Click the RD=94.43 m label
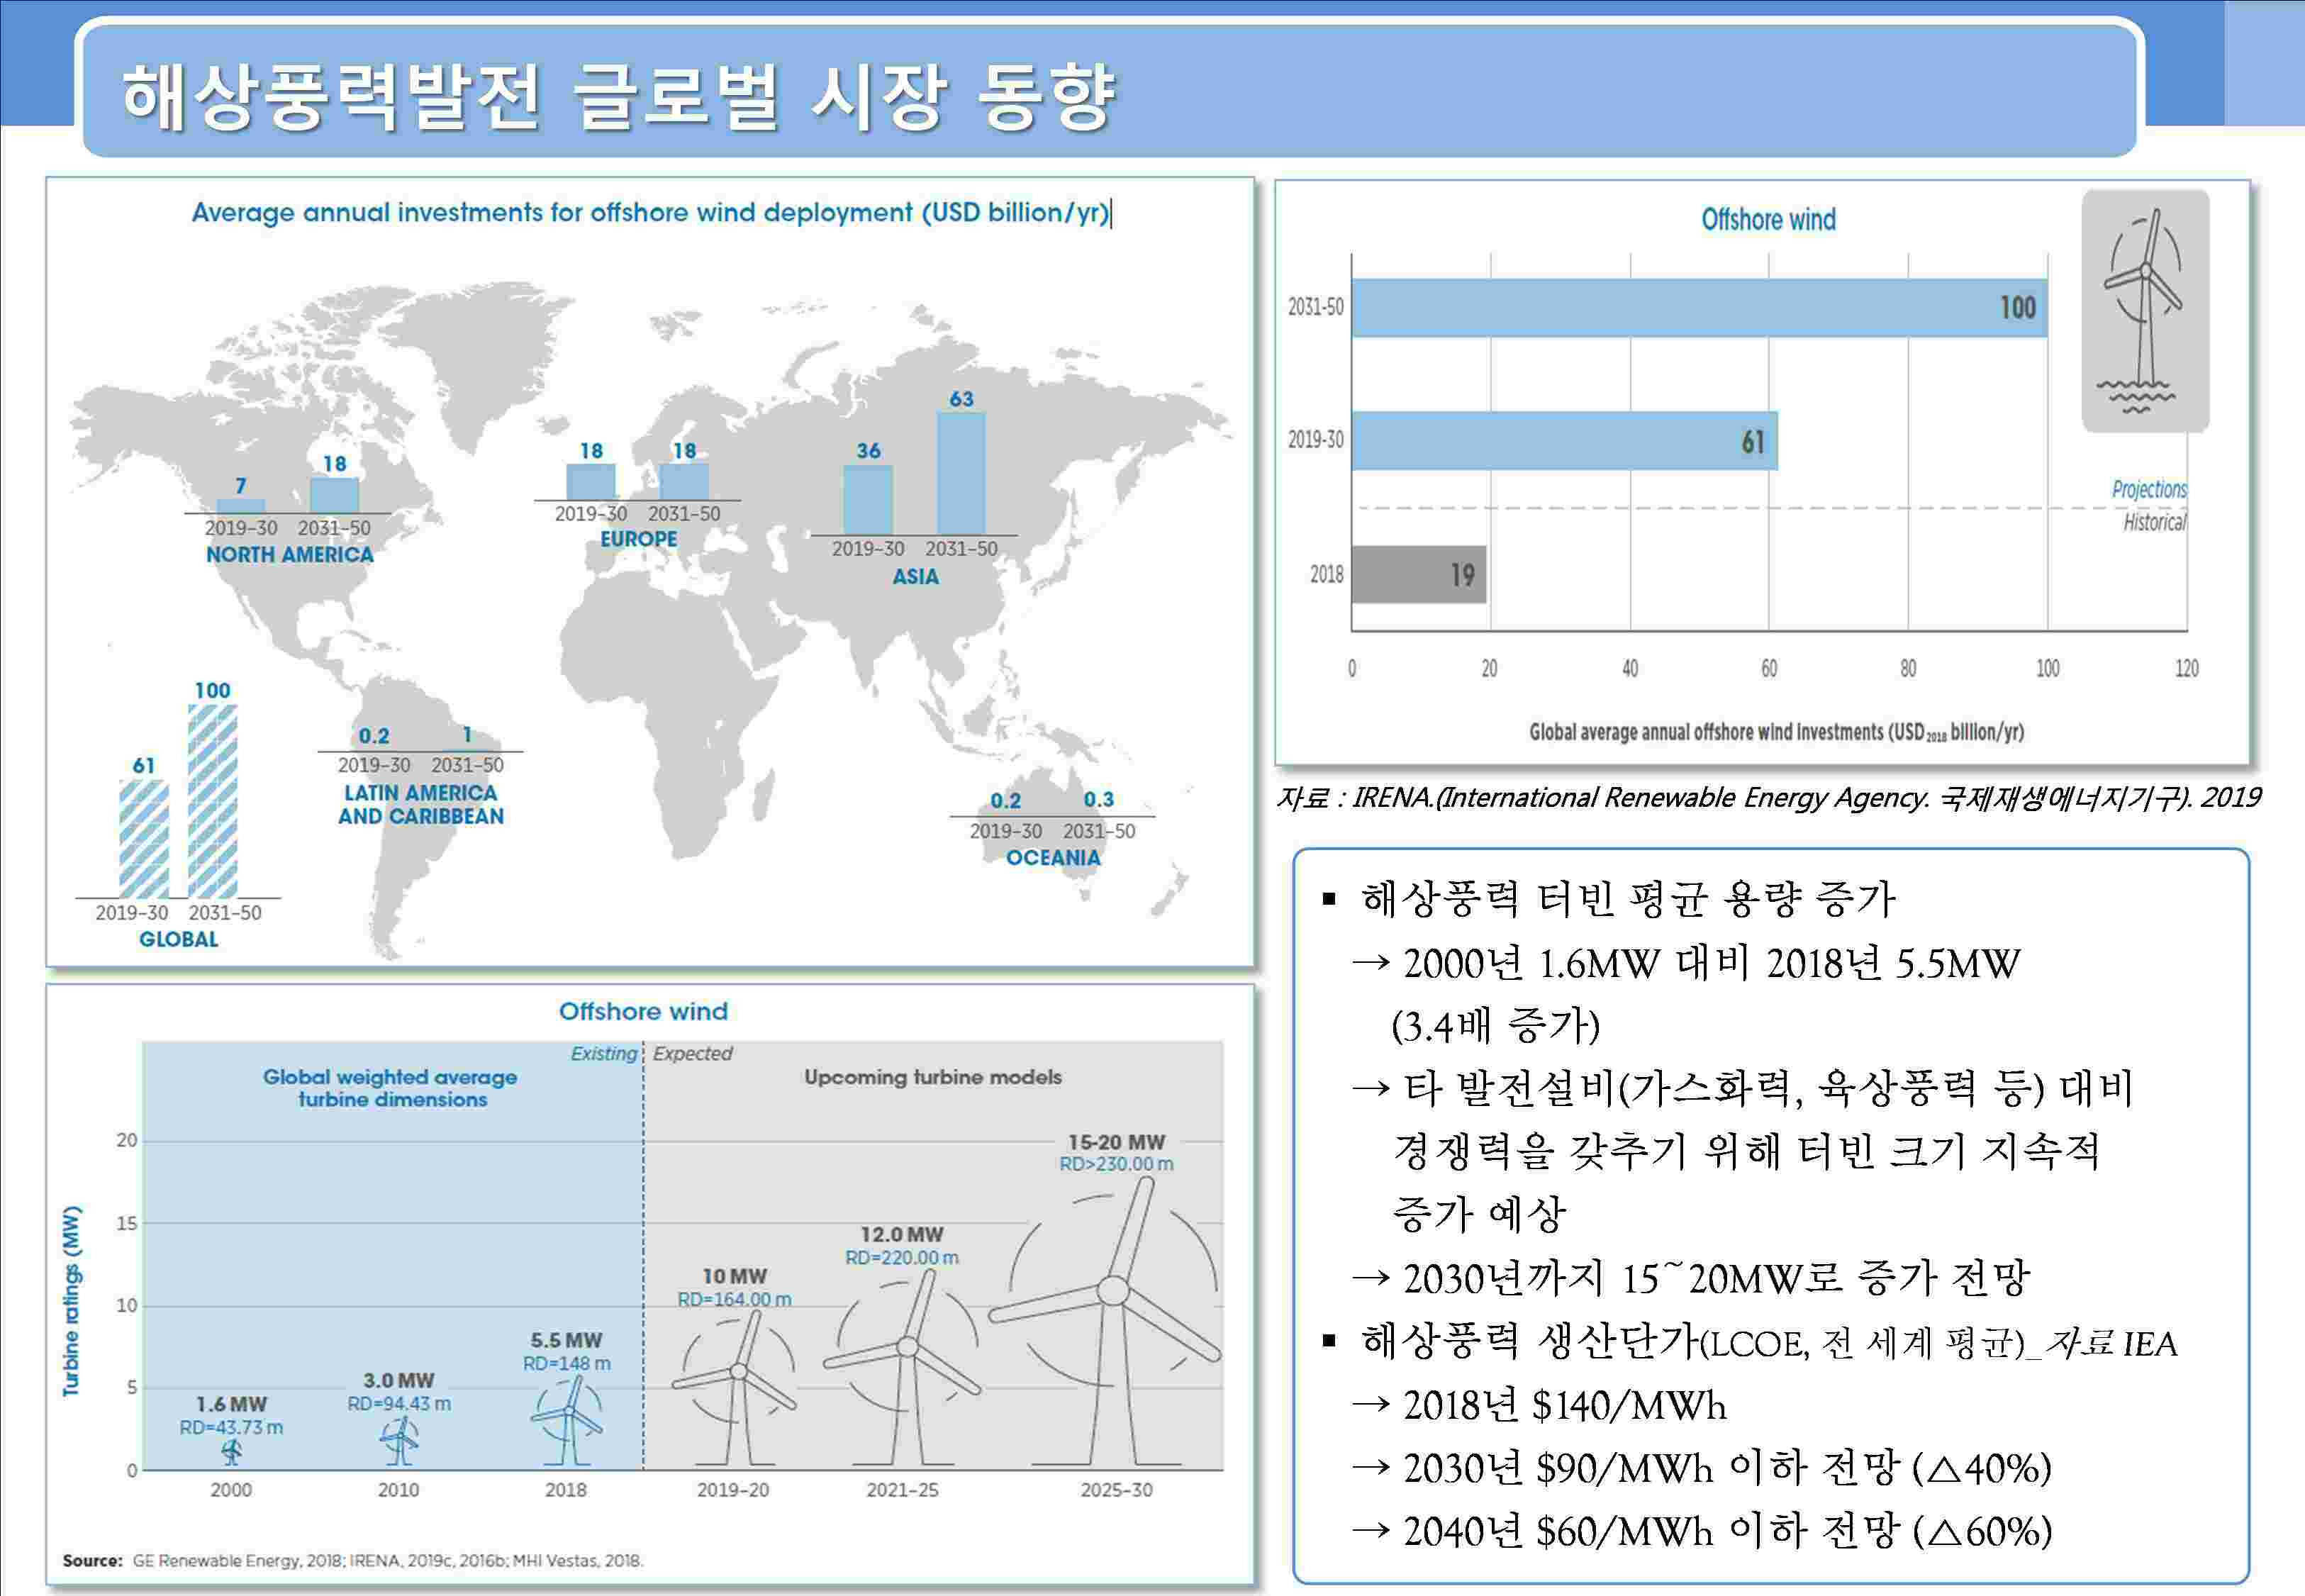The width and height of the screenshot is (2305, 1596). (x=399, y=1404)
